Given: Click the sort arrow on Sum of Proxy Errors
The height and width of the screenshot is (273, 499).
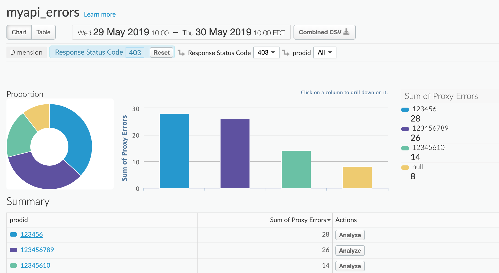Looking at the screenshot, I should pos(329,220).
